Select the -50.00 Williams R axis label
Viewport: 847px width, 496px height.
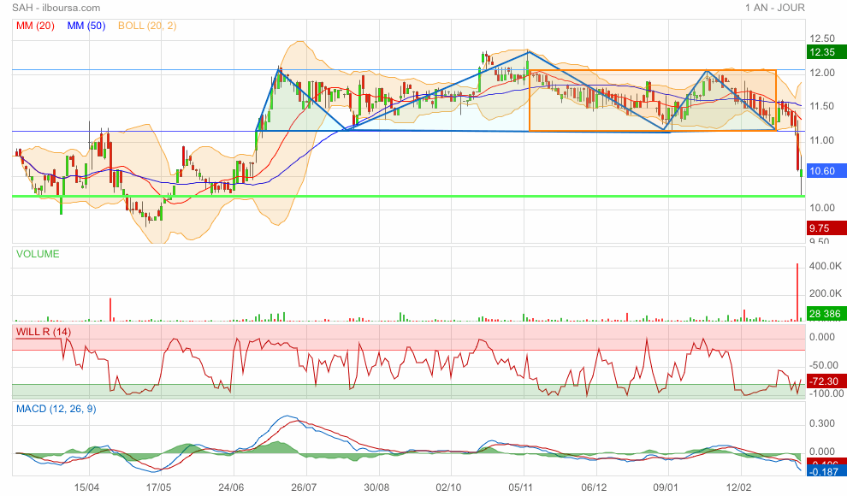click(825, 365)
